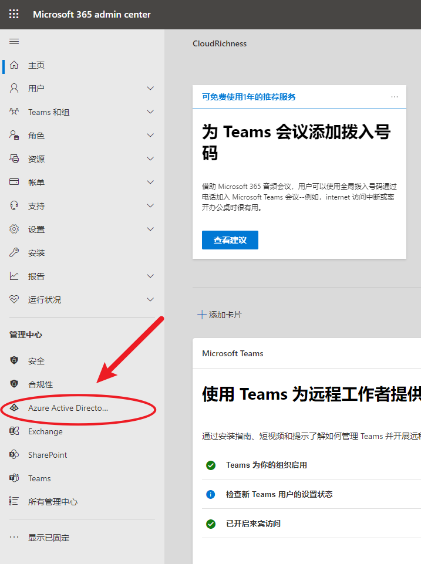Open All admin centers (所有管理中心)

click(x=52, y=502)
